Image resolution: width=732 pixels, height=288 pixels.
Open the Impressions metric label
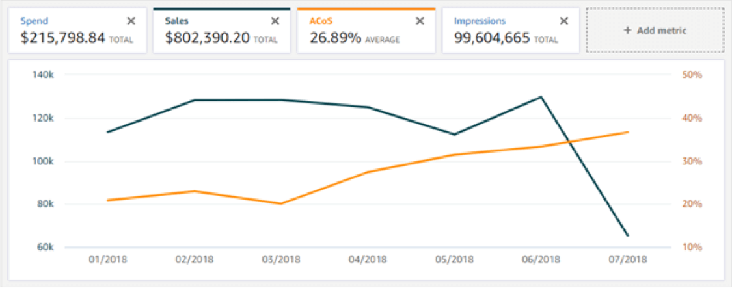(x=480, y=21)
